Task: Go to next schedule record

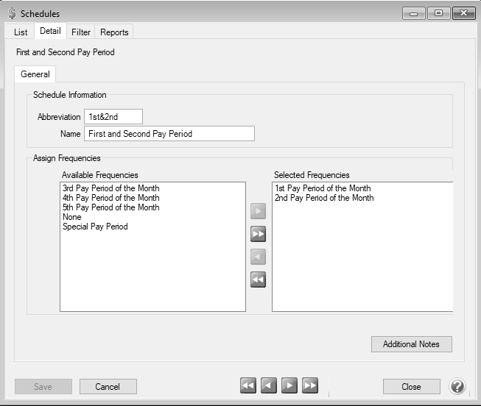Action: (x=289, y=385)
